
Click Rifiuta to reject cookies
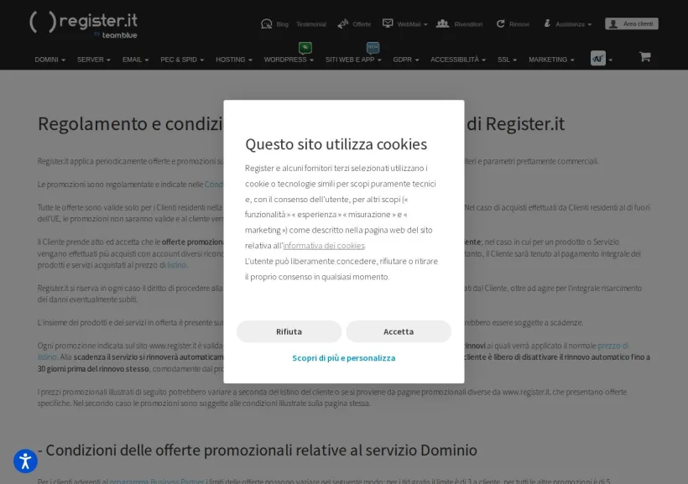pyautogui.click(x=289, y=331)
